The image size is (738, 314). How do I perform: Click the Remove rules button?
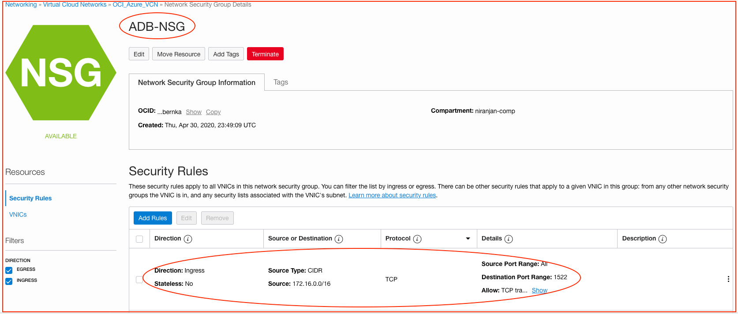pyautogui.click(x=217, y=218)
